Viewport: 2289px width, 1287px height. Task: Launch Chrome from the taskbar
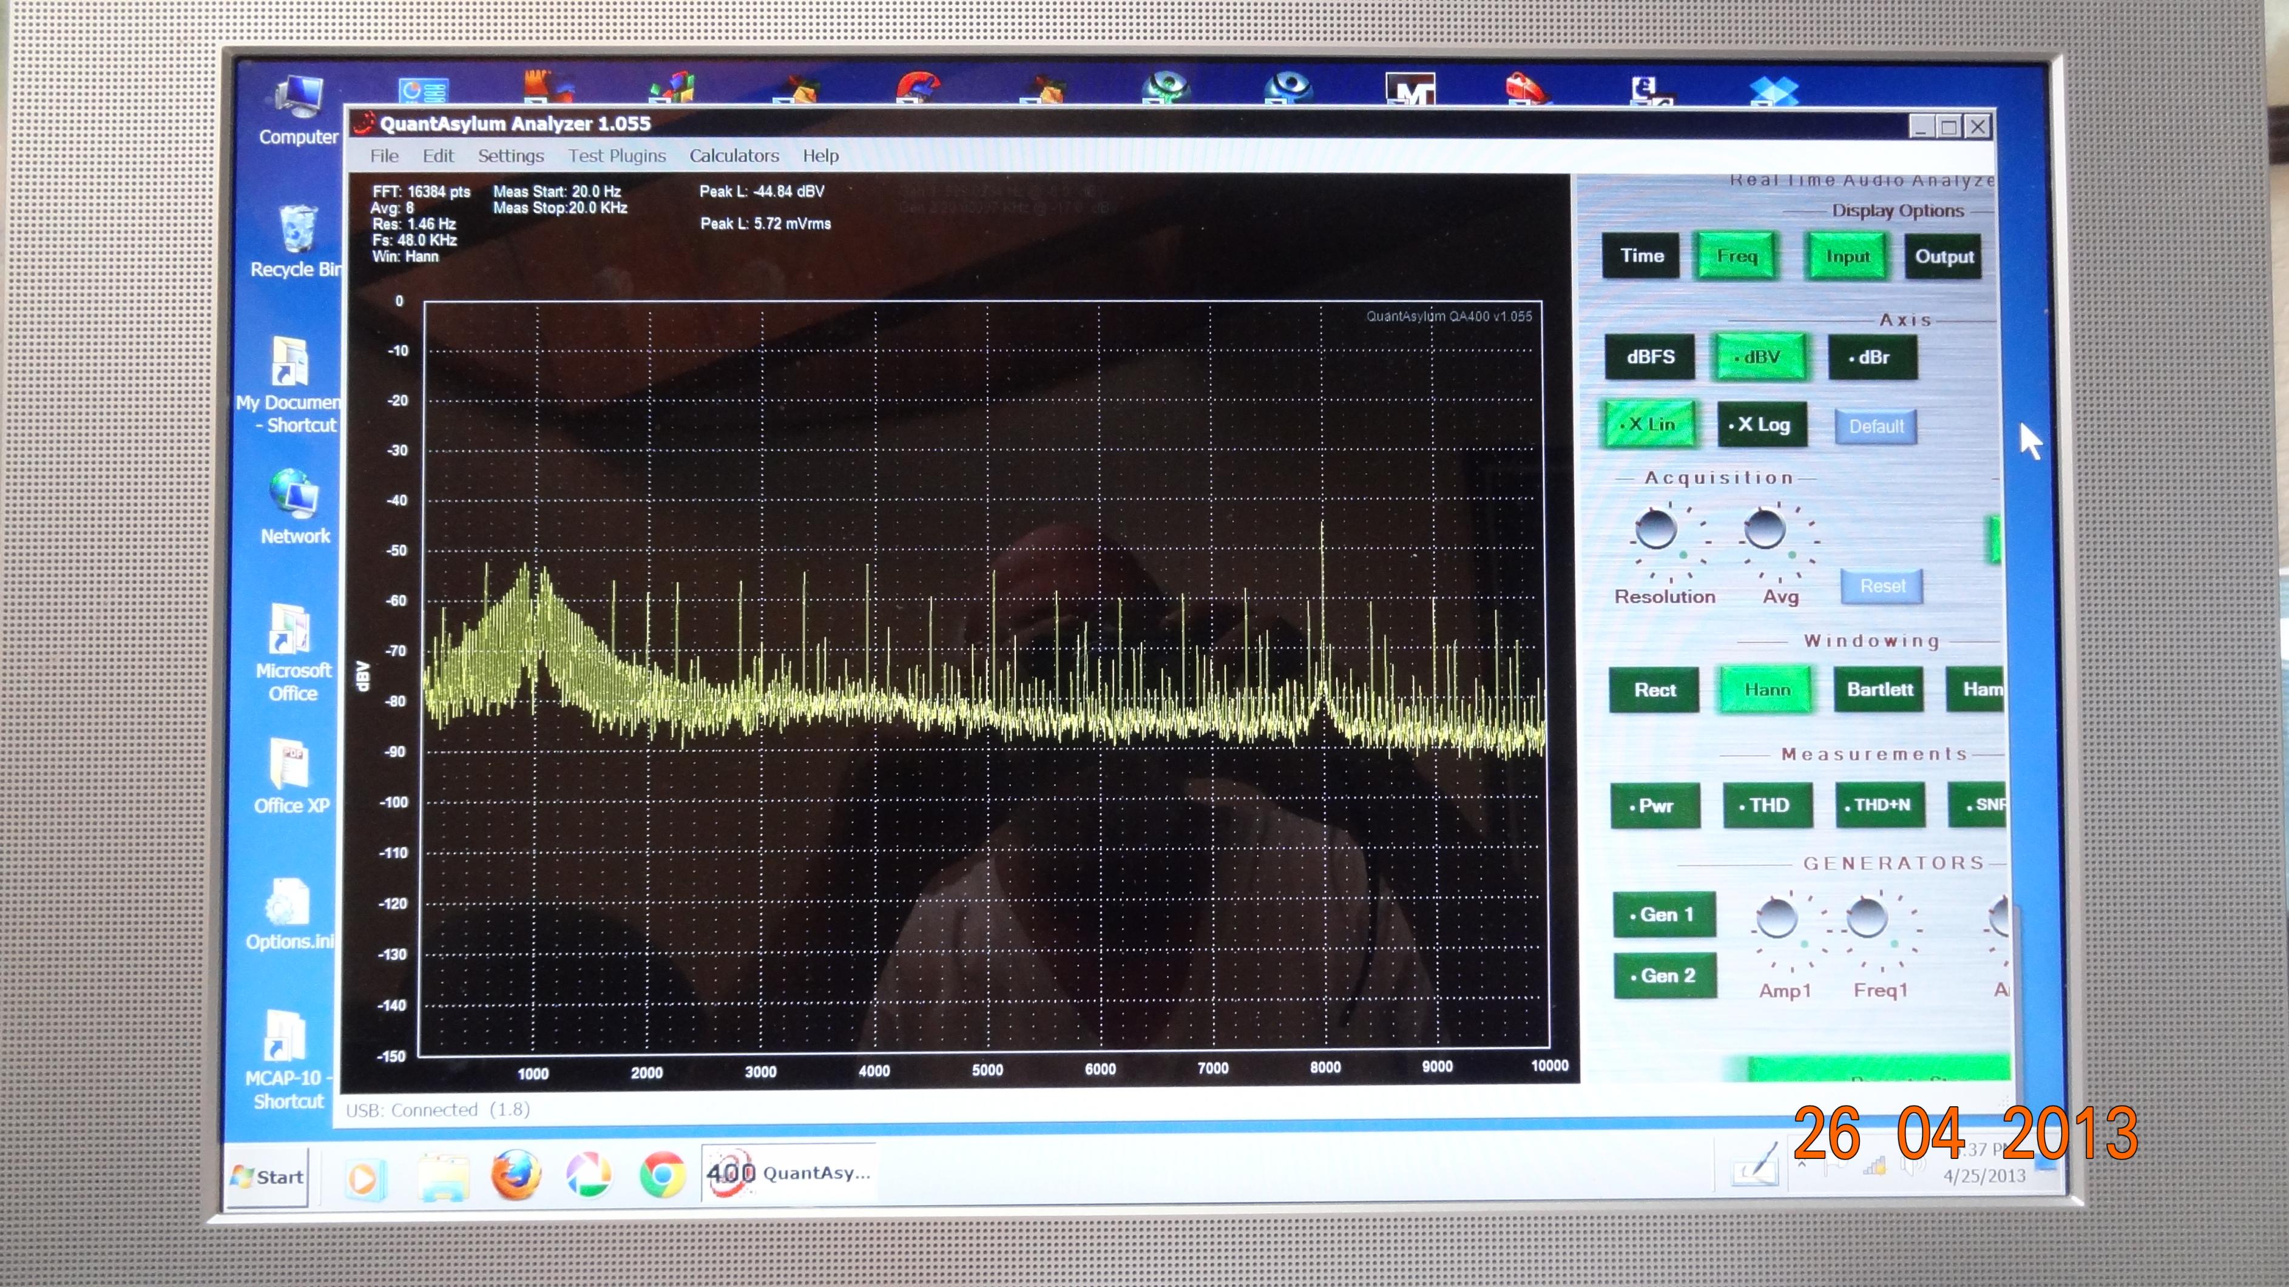[x=662, y=1175]
